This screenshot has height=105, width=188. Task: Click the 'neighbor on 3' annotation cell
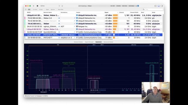[x=66, y=38]
